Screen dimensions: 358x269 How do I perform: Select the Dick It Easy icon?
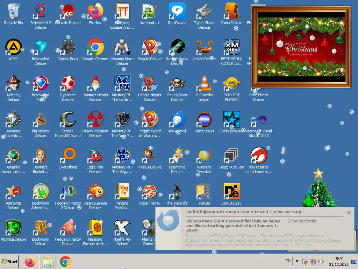(231, 192)
